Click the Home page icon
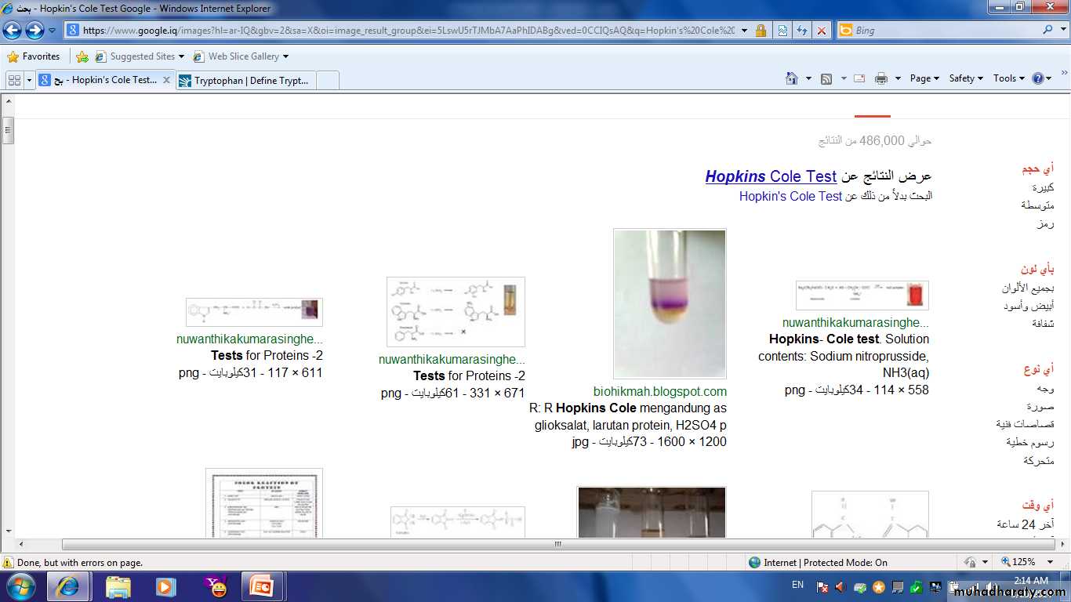Screen dimensions: 1071x602 [x=792, y=78]
